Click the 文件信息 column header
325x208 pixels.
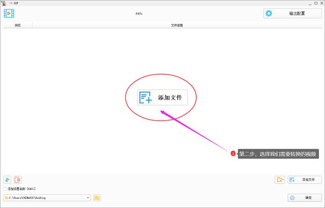pos(176,25)
